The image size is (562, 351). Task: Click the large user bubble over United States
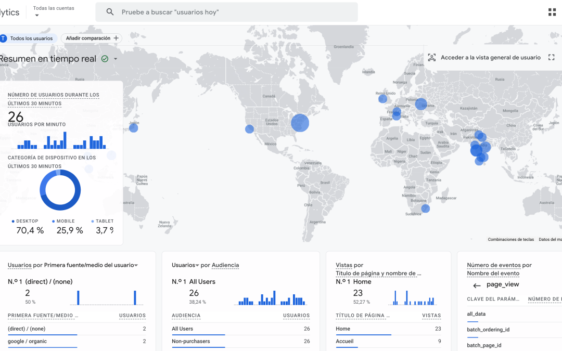(300, 123)
